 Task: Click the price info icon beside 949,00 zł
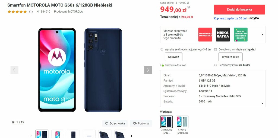(x=188, y=7)
